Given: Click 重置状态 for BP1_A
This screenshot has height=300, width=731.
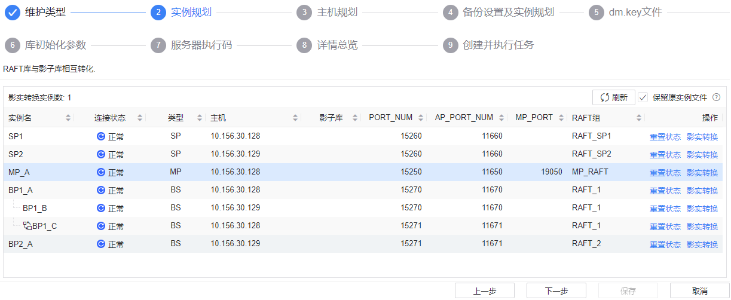Looking at the screenshot, I should point(665,191).
